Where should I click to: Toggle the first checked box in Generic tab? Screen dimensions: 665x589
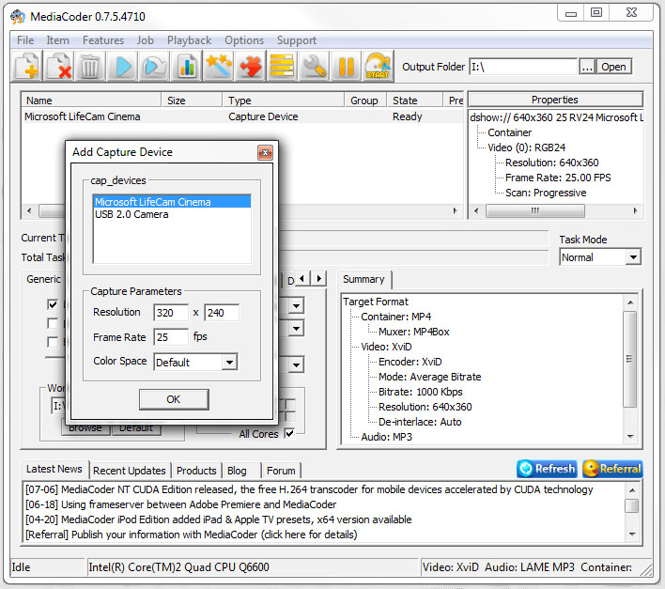[x=54, y=304]
